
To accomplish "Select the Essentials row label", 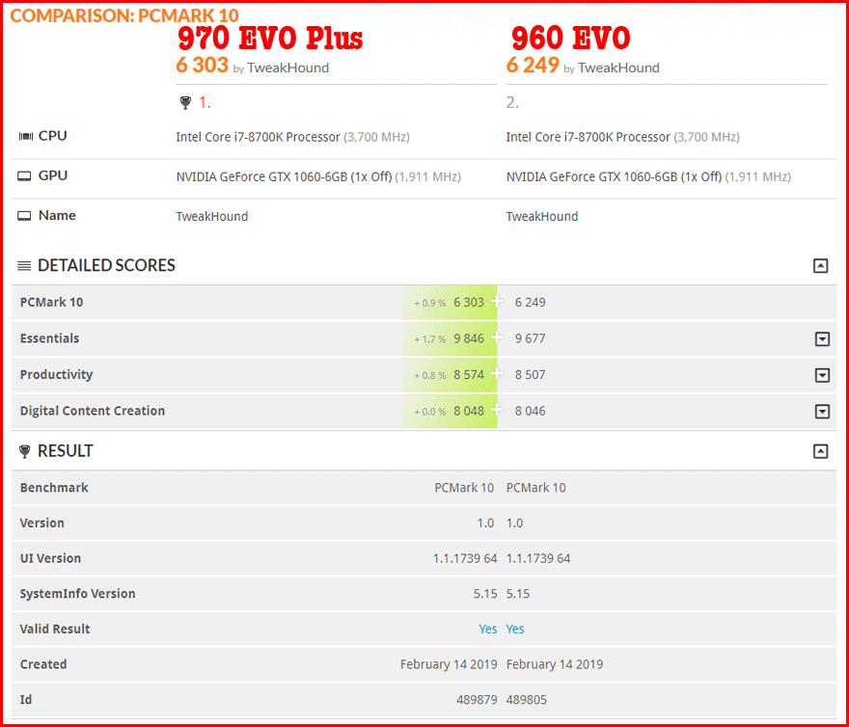I will coord(49,338).
